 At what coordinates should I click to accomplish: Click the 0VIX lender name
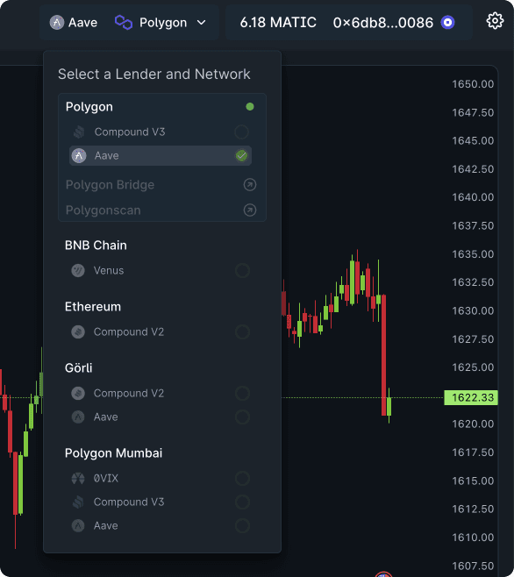[x=106, y=478]
